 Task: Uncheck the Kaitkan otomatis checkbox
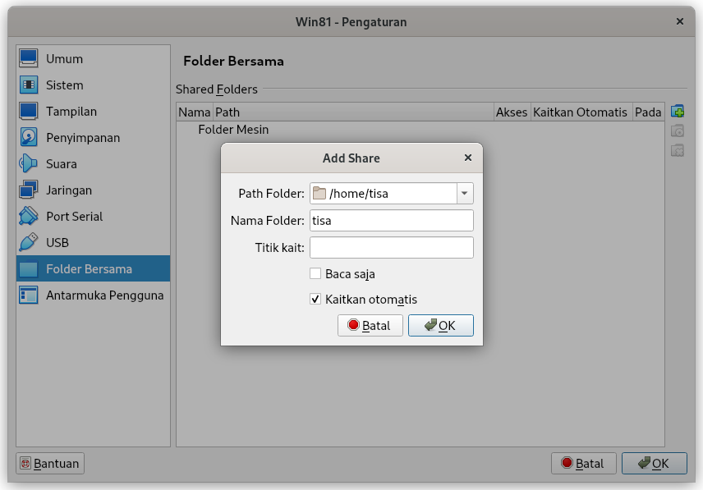315,300
